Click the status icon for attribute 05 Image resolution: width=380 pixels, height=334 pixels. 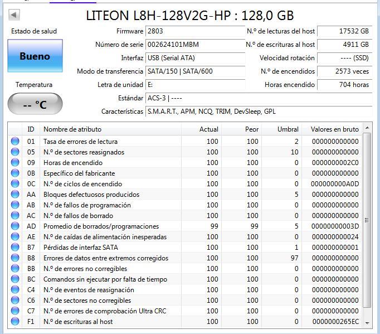(15, 152)
